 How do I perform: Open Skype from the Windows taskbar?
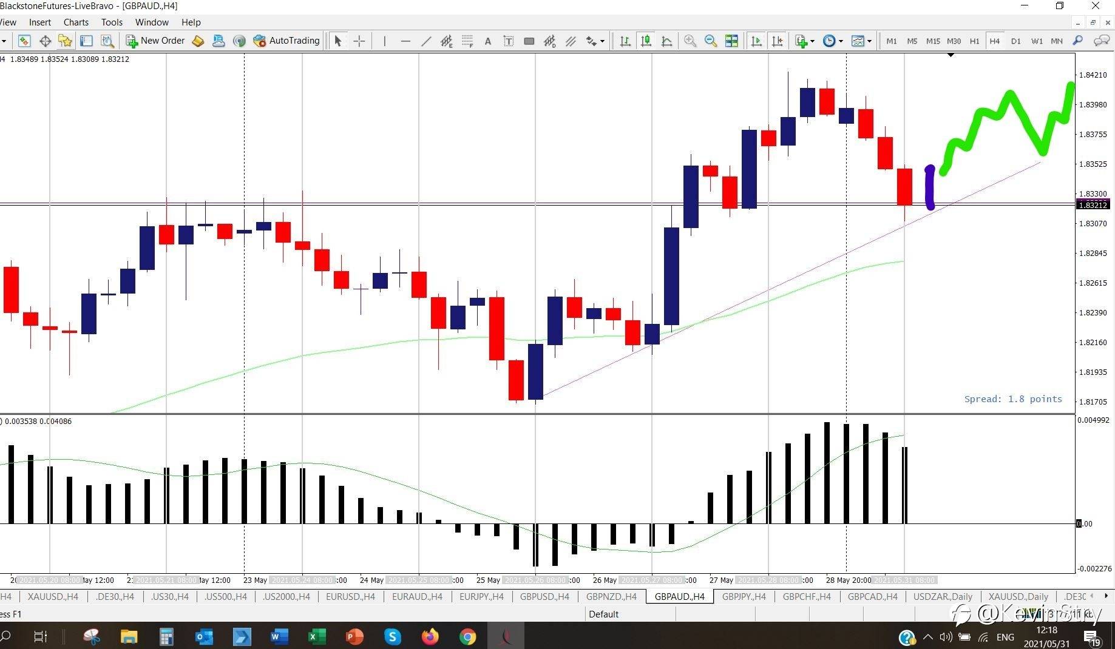pos(393,636)
